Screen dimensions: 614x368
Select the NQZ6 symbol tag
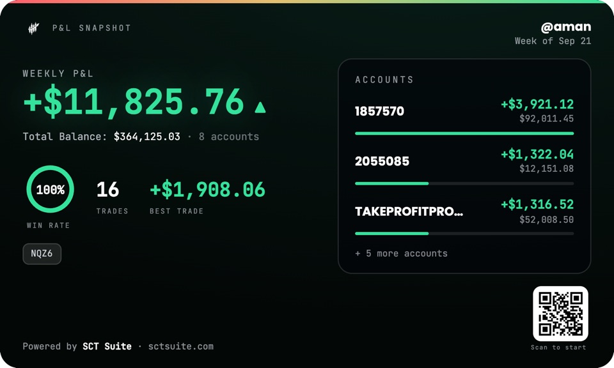click(42, 254)
